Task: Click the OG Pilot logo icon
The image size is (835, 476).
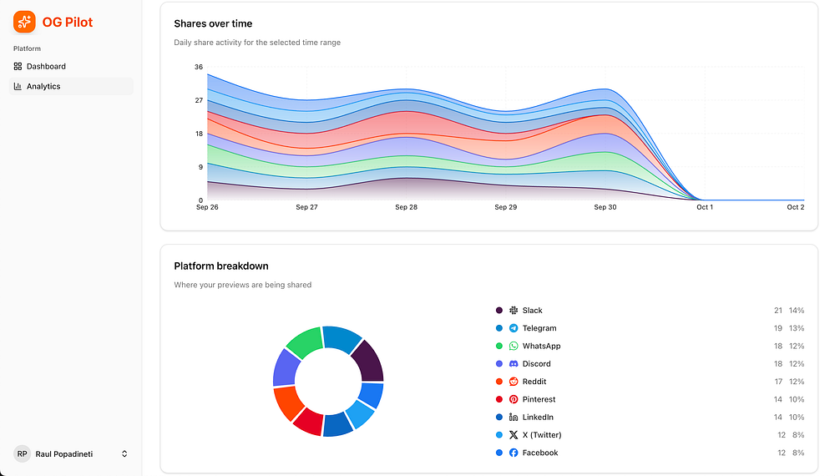Action: pos(24,22)
